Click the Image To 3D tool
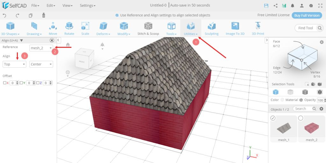The width and height of the screenshot is (326, 163). point(235,28)
